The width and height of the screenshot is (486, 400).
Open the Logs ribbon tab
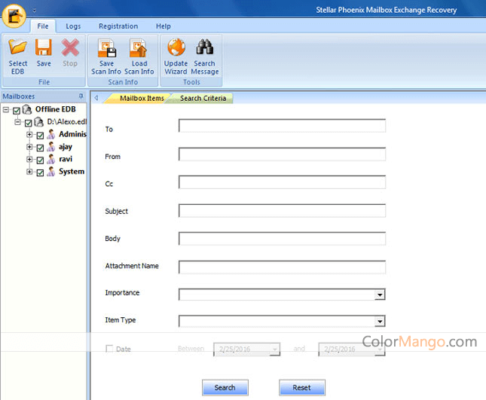pos(73,26)
